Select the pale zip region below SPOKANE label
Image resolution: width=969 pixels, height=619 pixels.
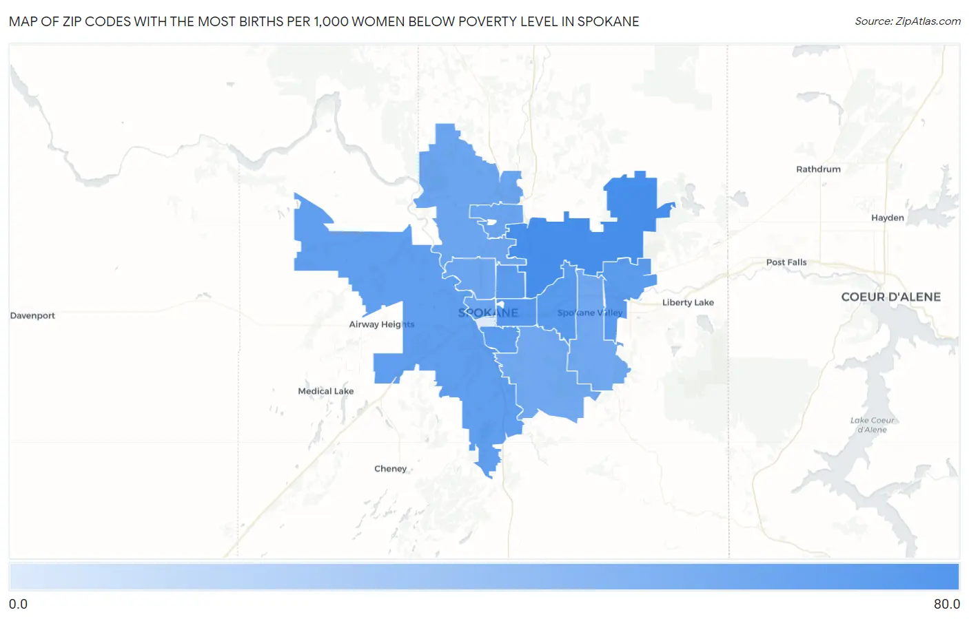(x=487, y=322)
